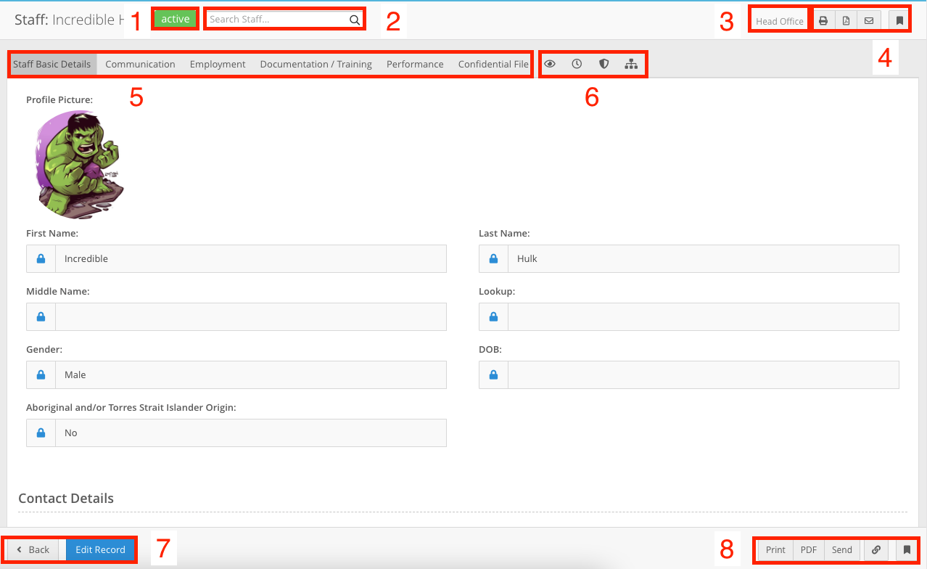Click the Contact Details section heading
This screenshot has height=569, width=927.
tap(66, 499)
